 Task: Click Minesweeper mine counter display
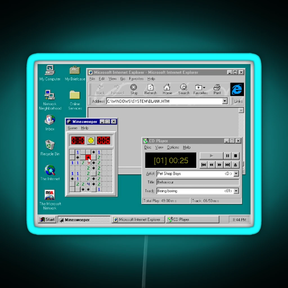(78, 141)
